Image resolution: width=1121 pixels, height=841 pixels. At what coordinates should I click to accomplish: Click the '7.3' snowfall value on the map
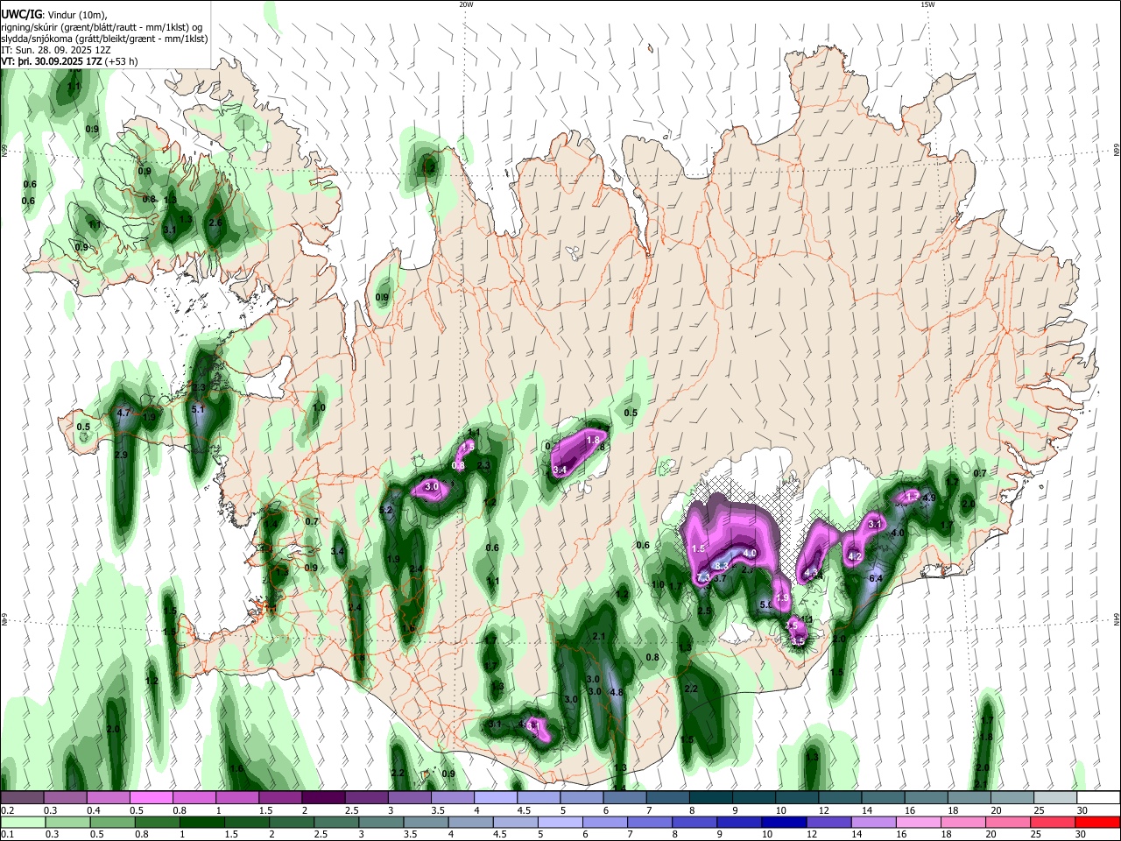click(x=704, y=577)
